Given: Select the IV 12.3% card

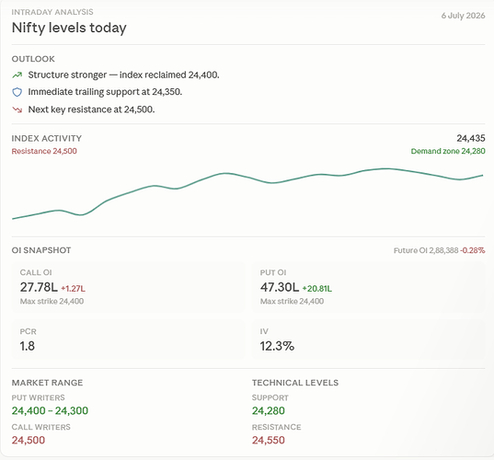Looking at the screenshot, I should point(368,340).
